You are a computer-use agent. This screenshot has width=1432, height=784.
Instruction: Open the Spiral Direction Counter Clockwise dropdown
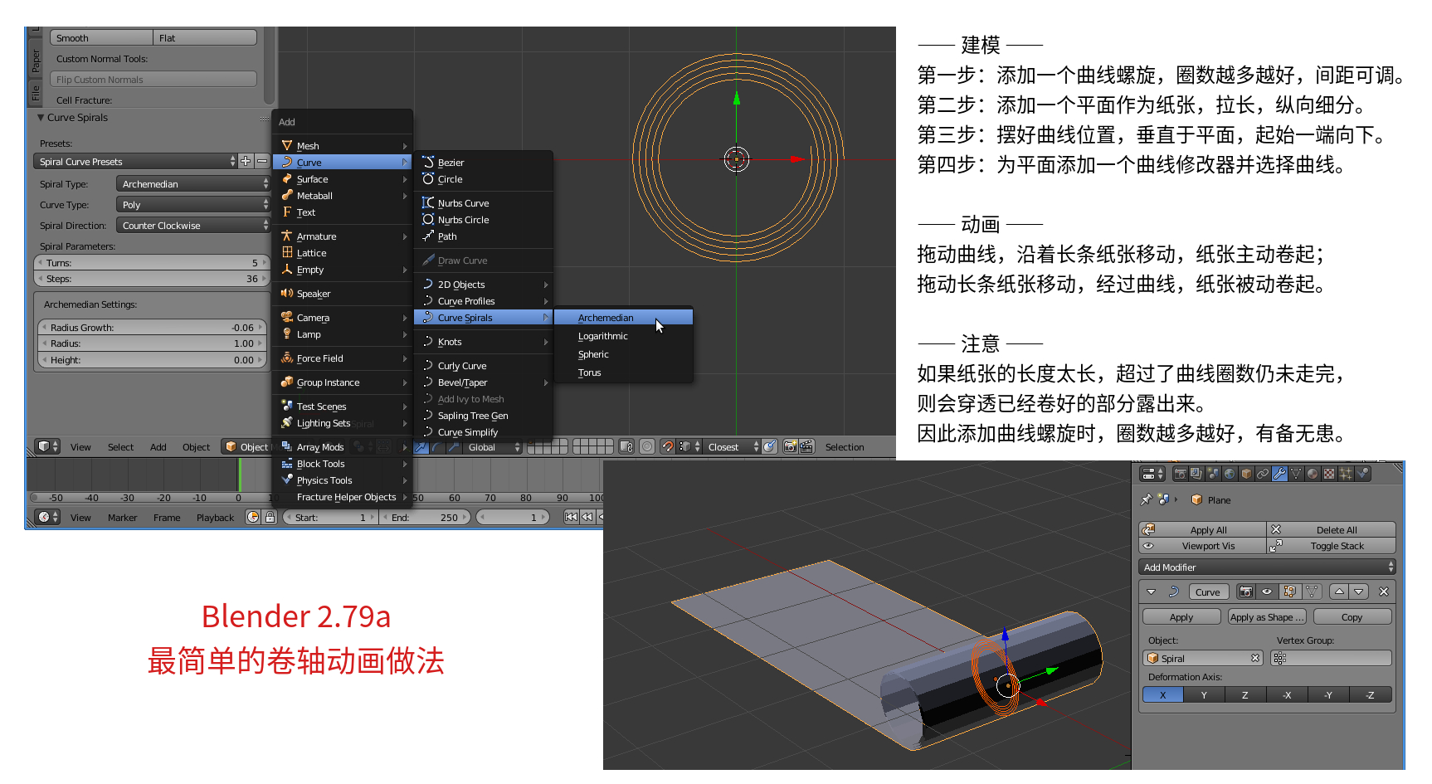(193, 225)
